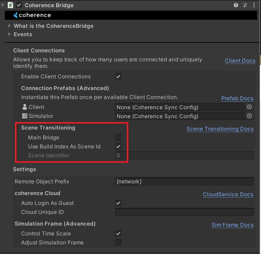Image resolution: width=261 pixels, height=254 pixels.
Task: Uncheck Use Build Index As Scene Id
Action: (x=118, y=147)
